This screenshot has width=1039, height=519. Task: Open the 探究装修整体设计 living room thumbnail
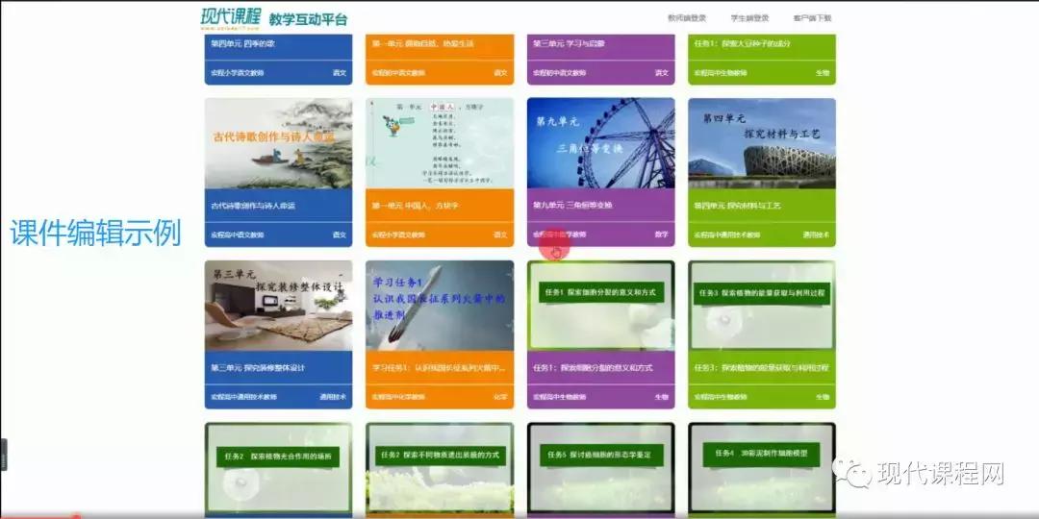(x=278, y=306)
